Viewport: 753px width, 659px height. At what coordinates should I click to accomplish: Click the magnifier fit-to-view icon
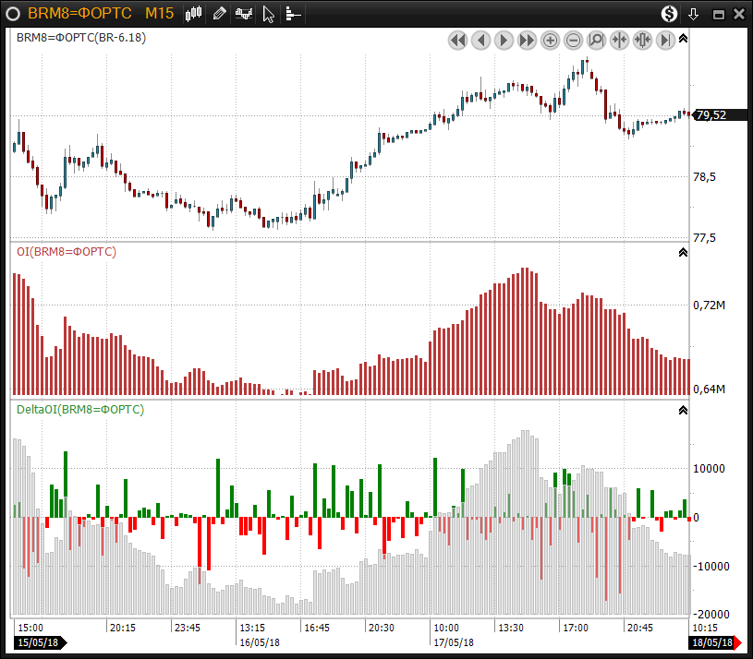(597, 40)
